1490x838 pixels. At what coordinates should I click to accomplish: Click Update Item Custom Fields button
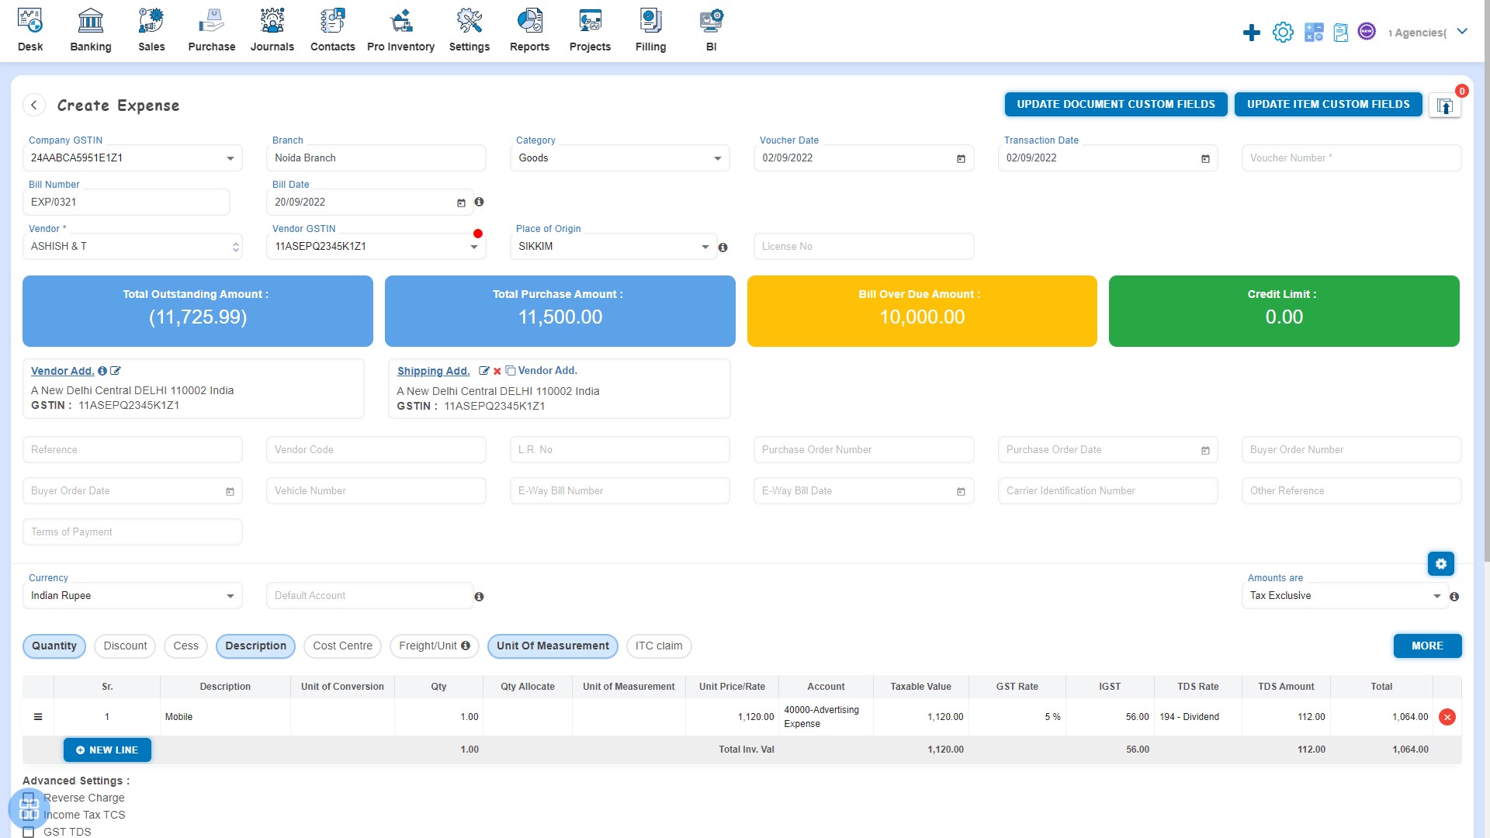click(x=1329, y=105)
